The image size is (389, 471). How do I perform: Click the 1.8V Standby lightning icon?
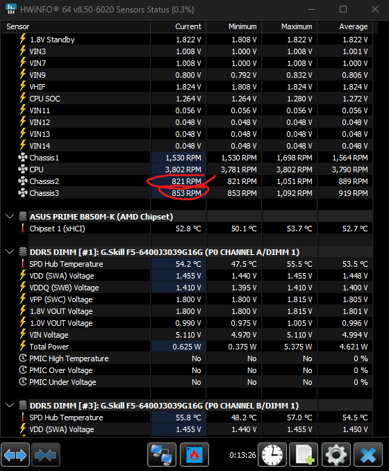[x=23, y=39]
